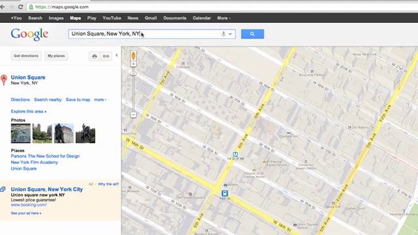Open Parsons The New School for Design

45,156
